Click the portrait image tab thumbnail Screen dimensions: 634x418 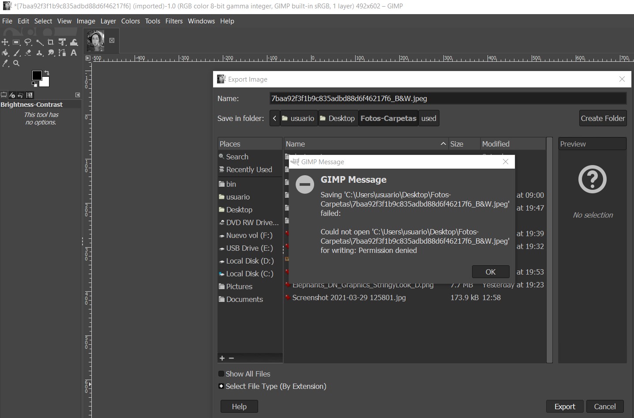pos(96,41)
